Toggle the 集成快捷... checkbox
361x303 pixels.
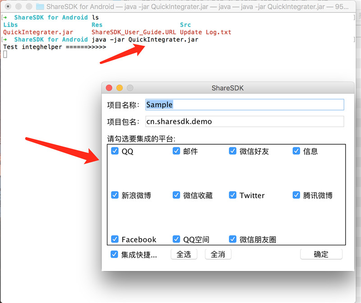click(114, 254)
